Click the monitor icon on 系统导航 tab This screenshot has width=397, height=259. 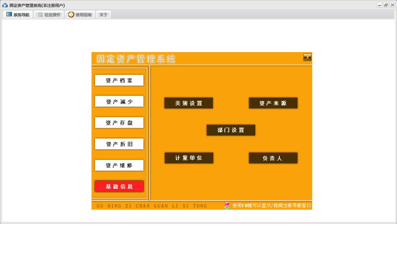click(x=9, y=14)
